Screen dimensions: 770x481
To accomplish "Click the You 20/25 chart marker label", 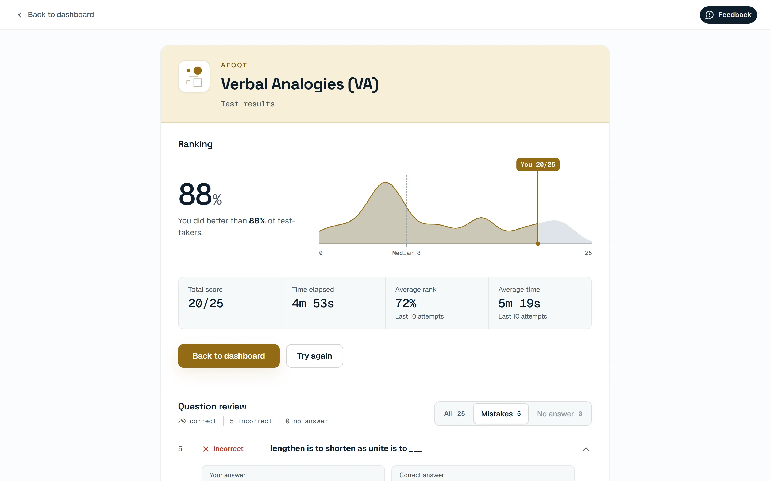I will [x=538, y=164].
